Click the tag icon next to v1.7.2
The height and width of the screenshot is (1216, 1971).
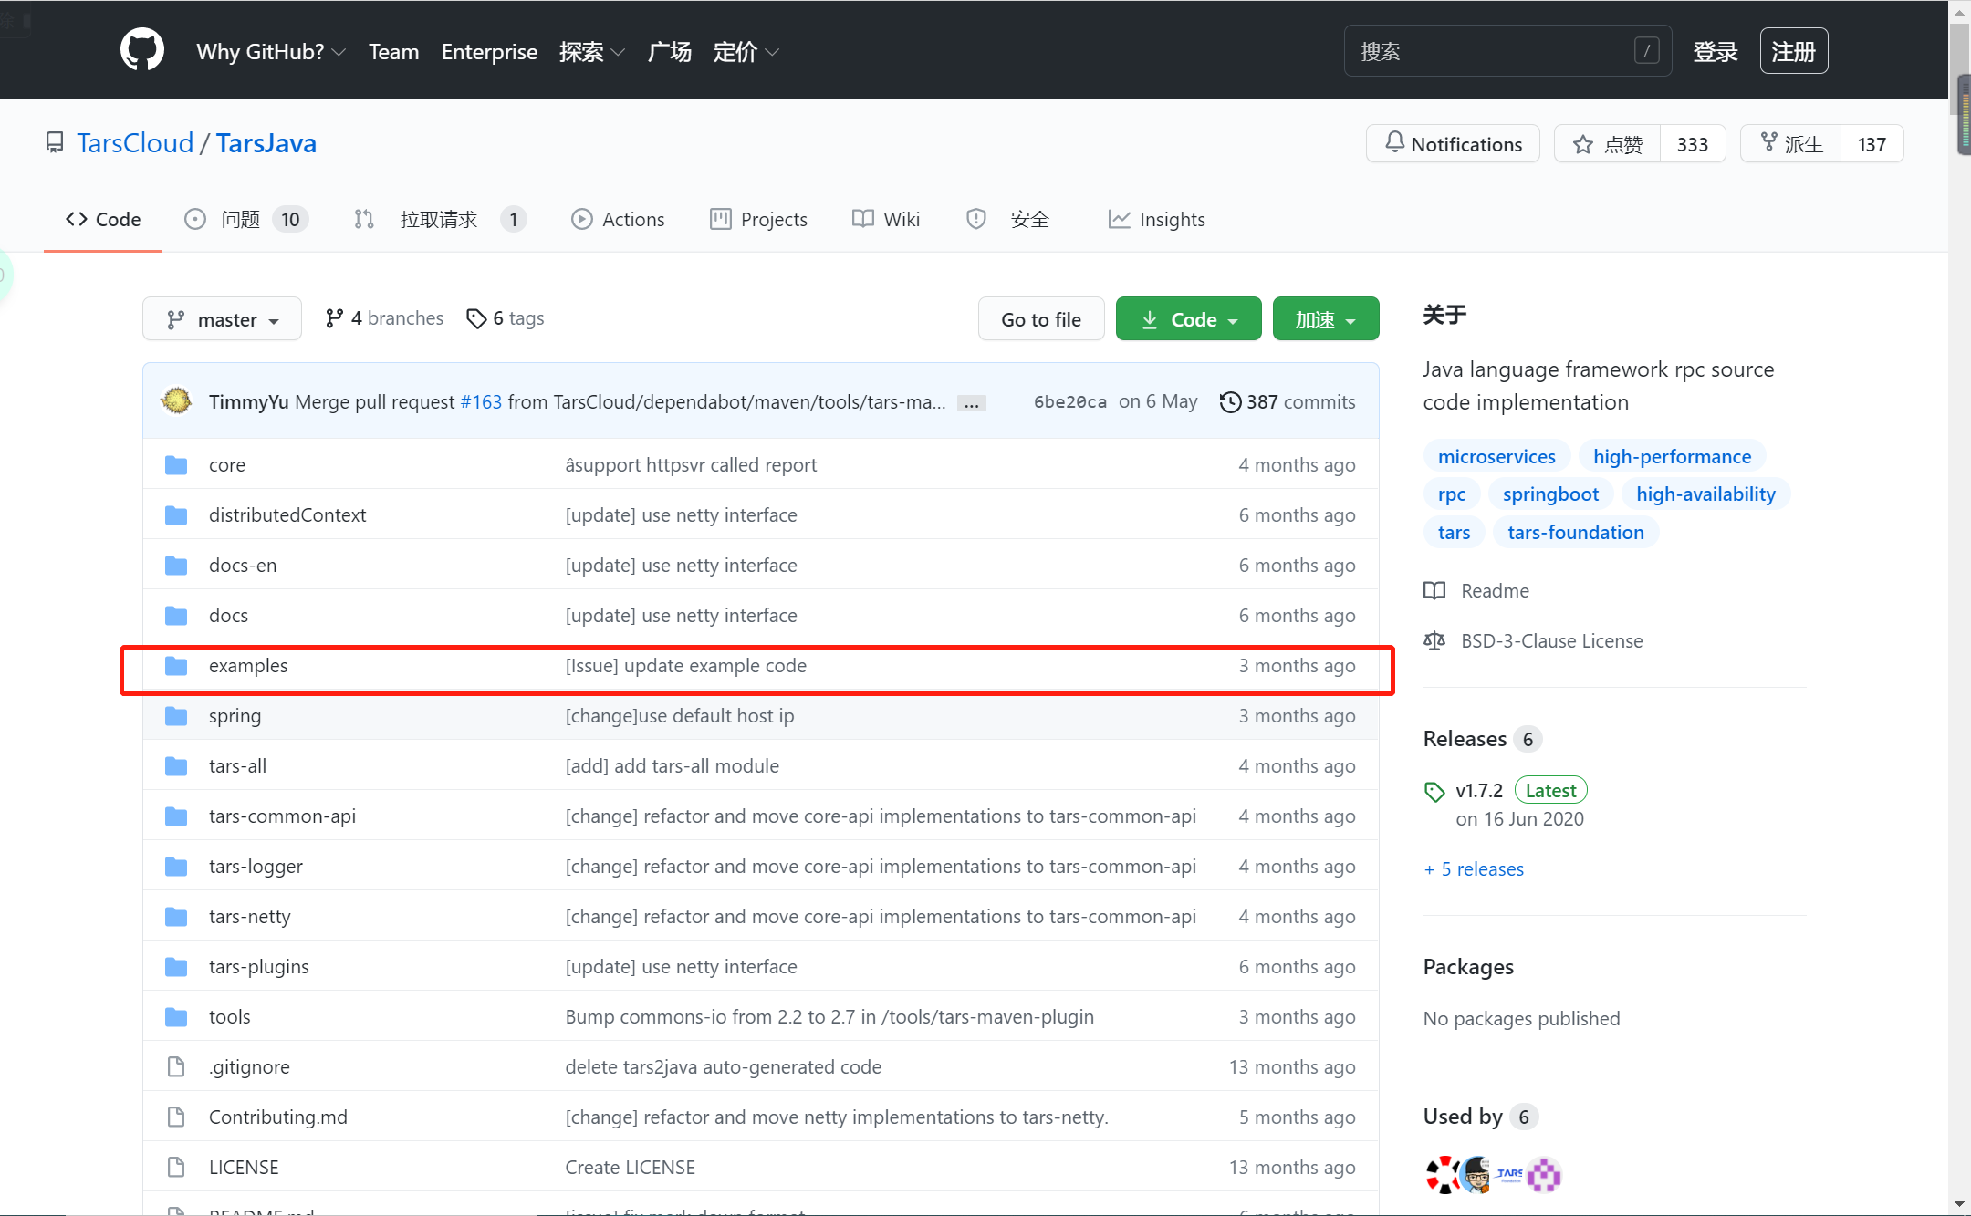pos(1434,791)
